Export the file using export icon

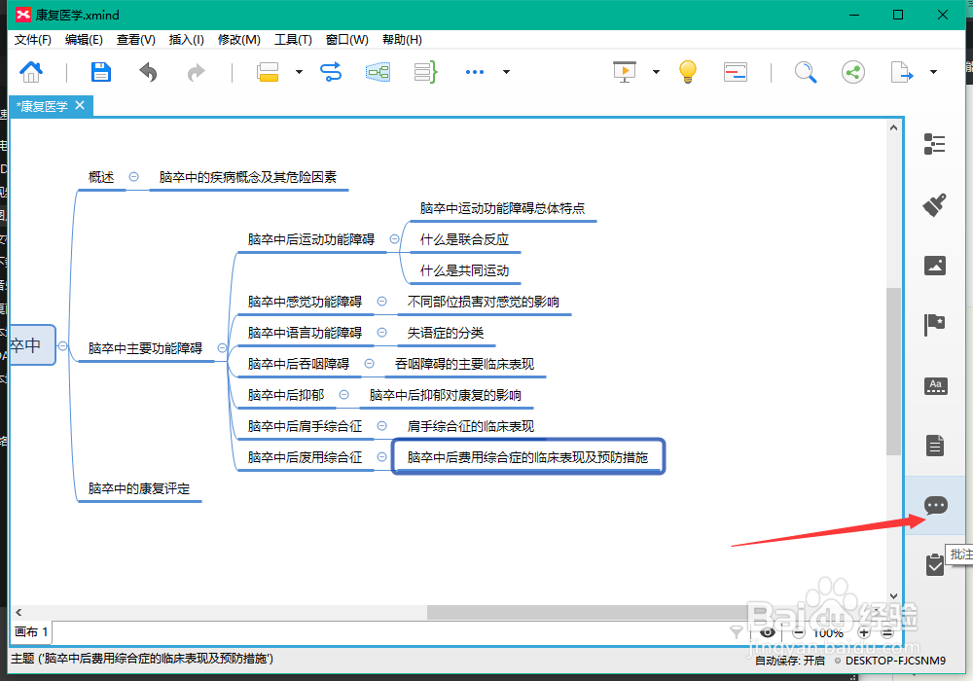click(x=902, y=72)
